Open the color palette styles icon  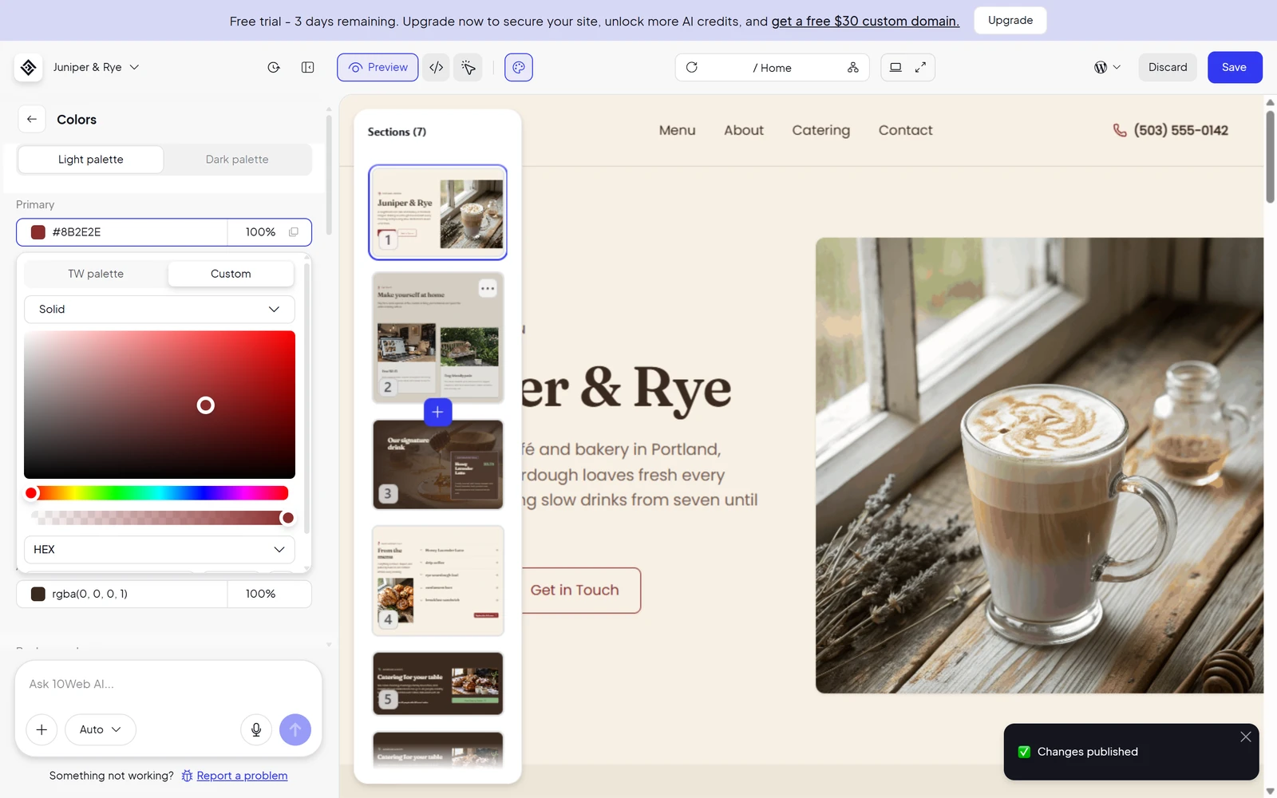click(519, 68)
